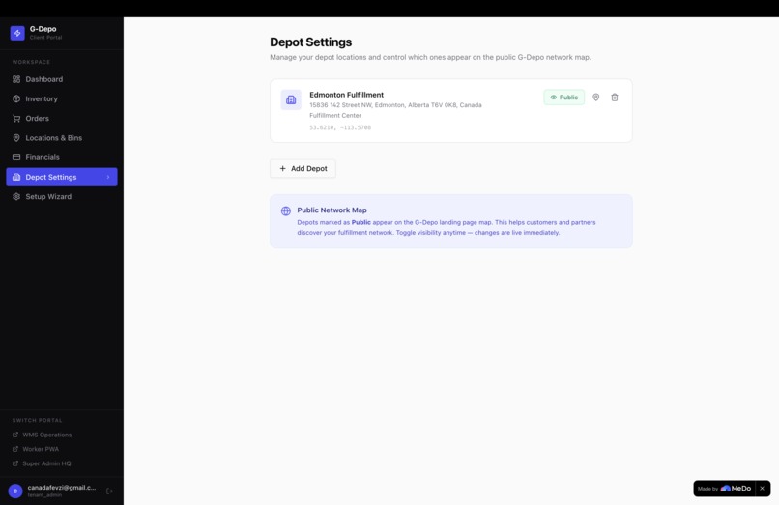Expand the Depot Settings chevron arrow
Image resolution: width=779 pixels, height=505 pixels.
point(108,177)
